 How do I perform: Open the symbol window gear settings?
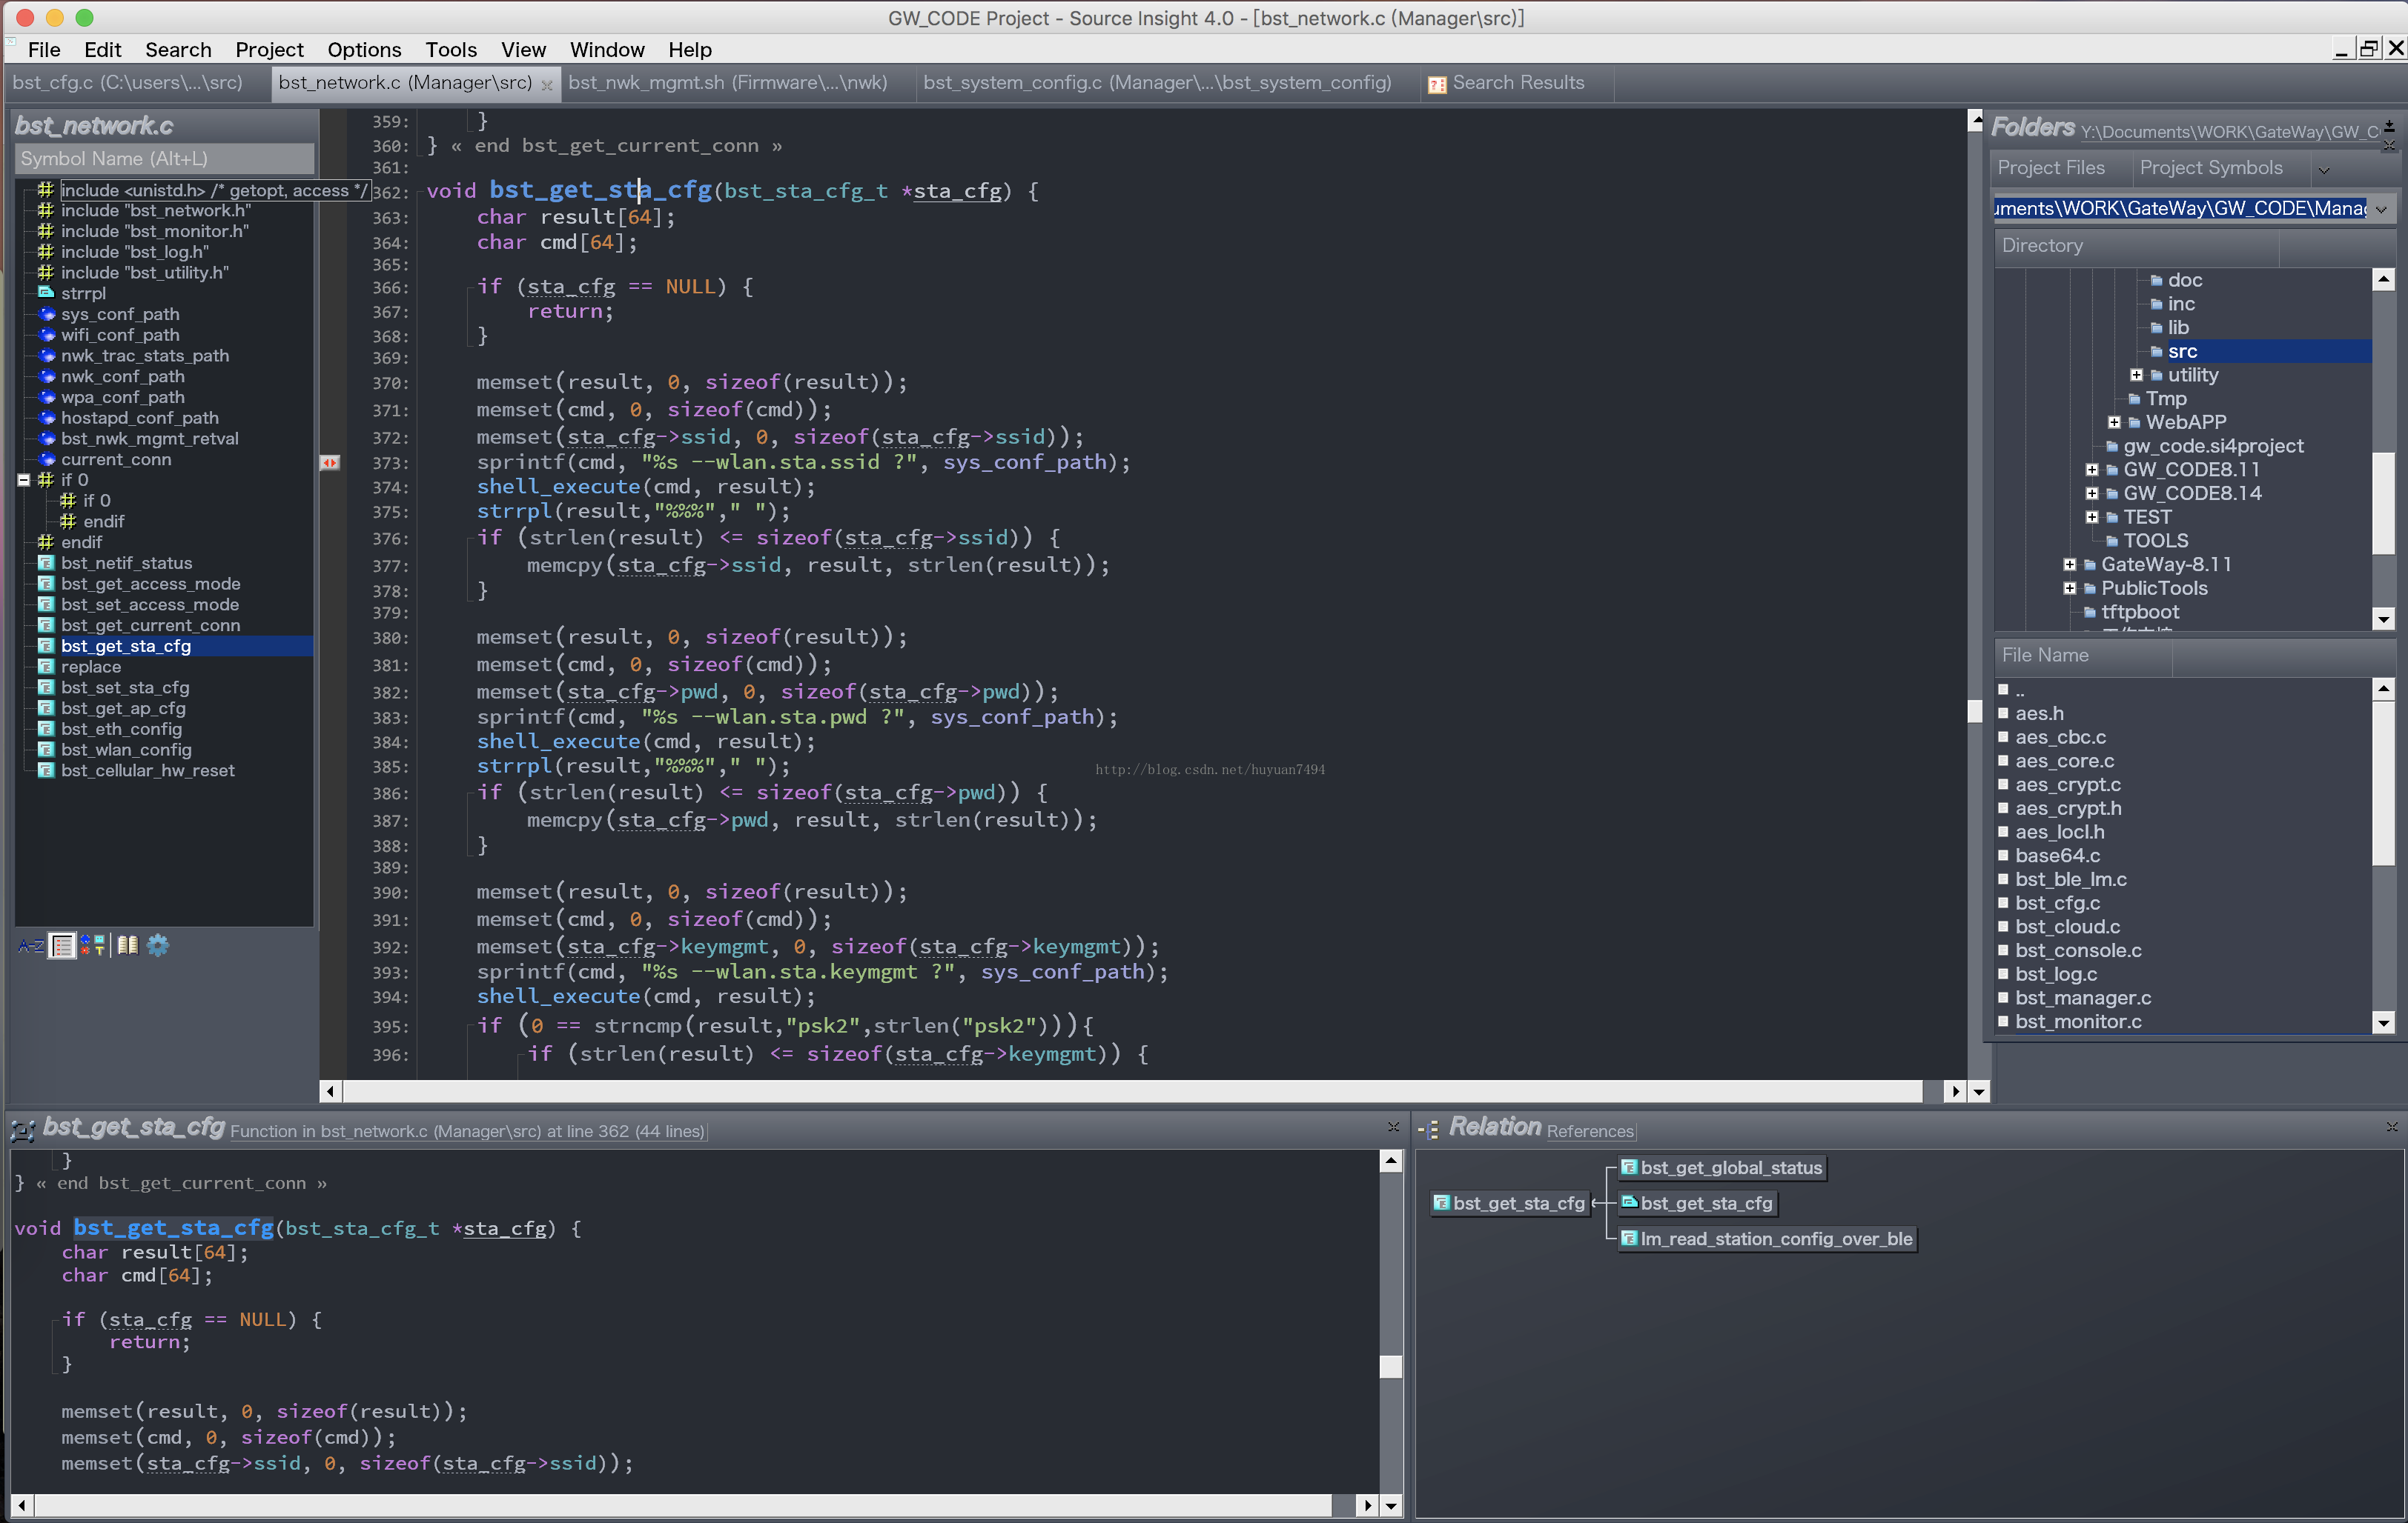pos(158,945)
